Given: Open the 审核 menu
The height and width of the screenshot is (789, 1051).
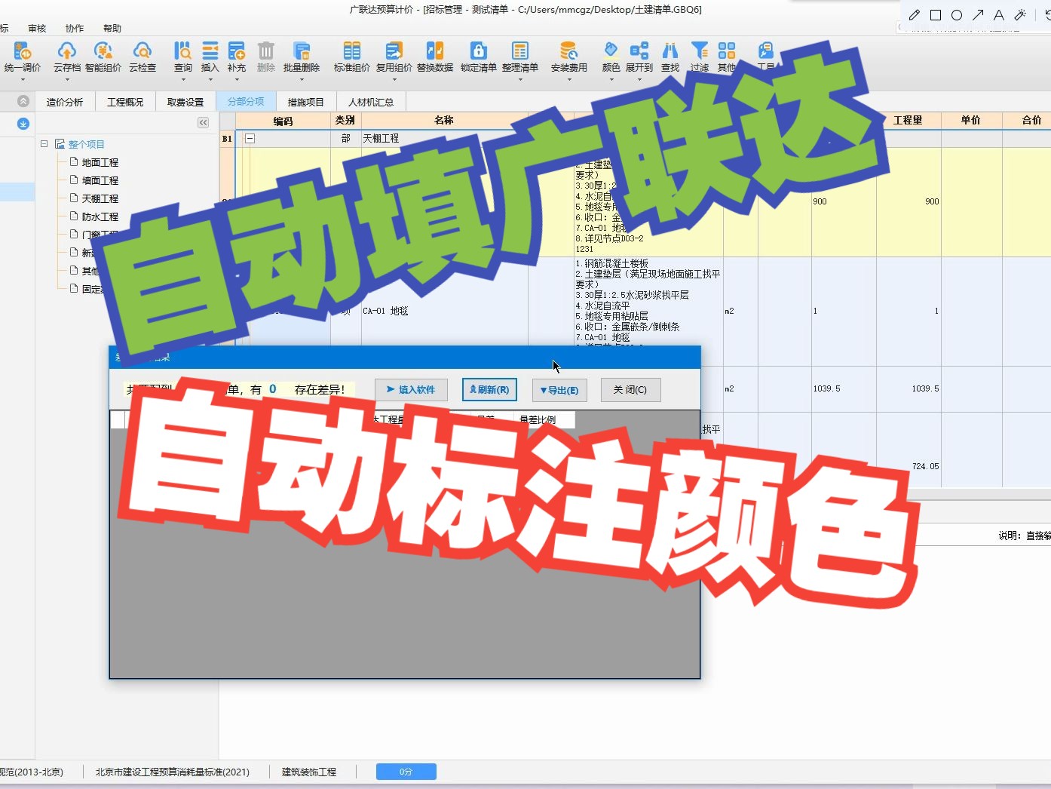Looking at the screenshot, I should pos(37,29).
